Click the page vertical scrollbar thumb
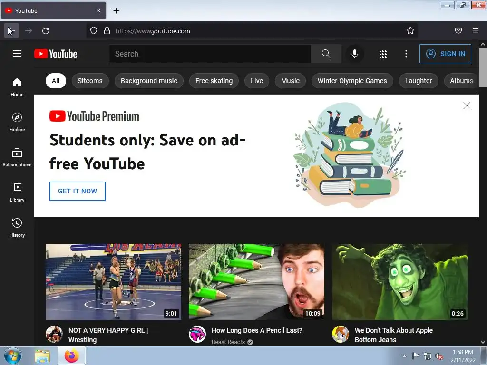This screenshot has height=365, width=487. point(483,68)
